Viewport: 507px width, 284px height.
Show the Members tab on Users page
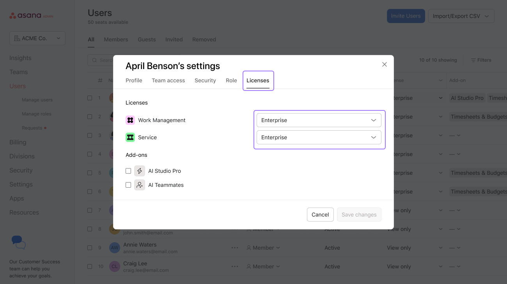pos(116,39)
